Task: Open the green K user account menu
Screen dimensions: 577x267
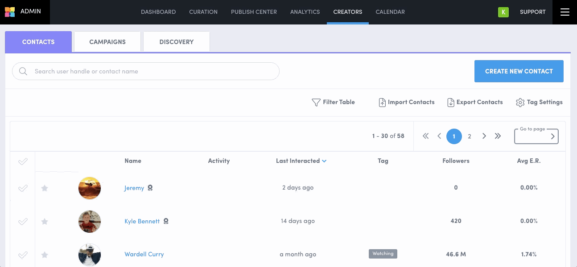Action: [x=503, y=12]
